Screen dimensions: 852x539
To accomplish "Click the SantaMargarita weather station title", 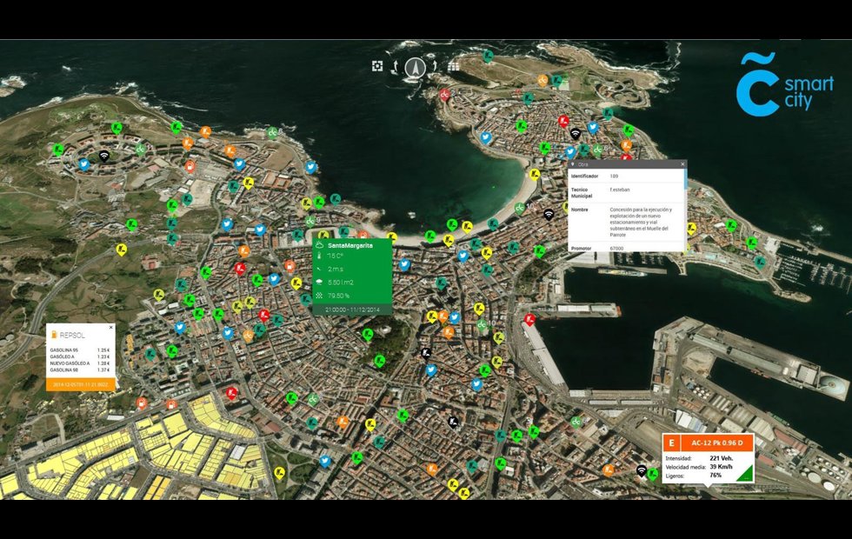I will (x=349, y=247).
